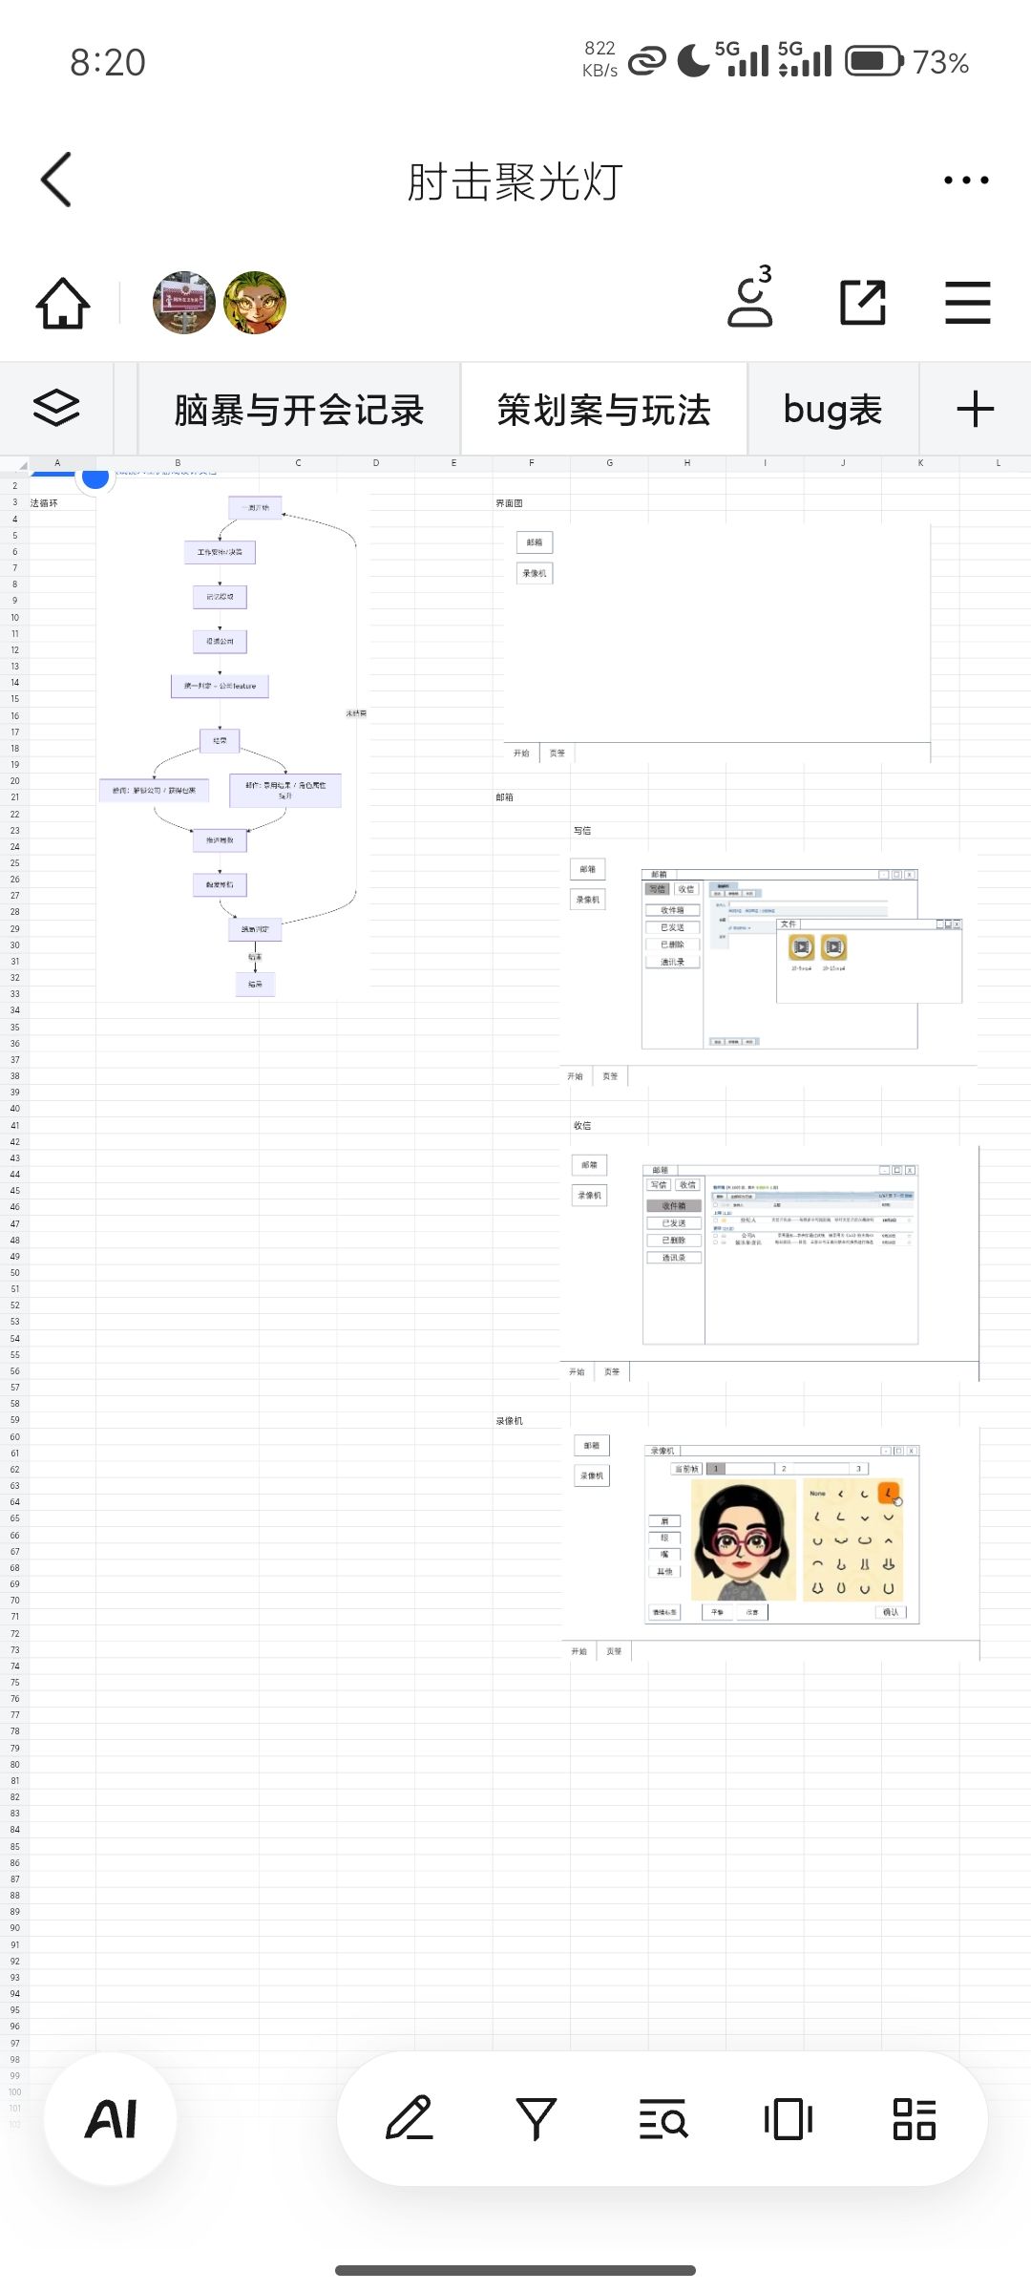
Task: Select the 收信 inbox mockup image
Action: click(x=770, y=1263)
